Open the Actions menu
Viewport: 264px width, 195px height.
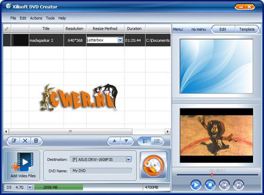pyautogui.click(x=36, y=18)
